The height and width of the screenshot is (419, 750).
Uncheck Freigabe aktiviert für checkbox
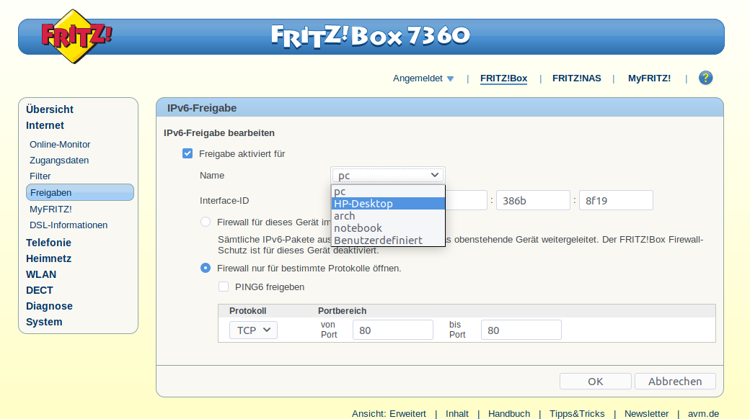coord(187,153)
